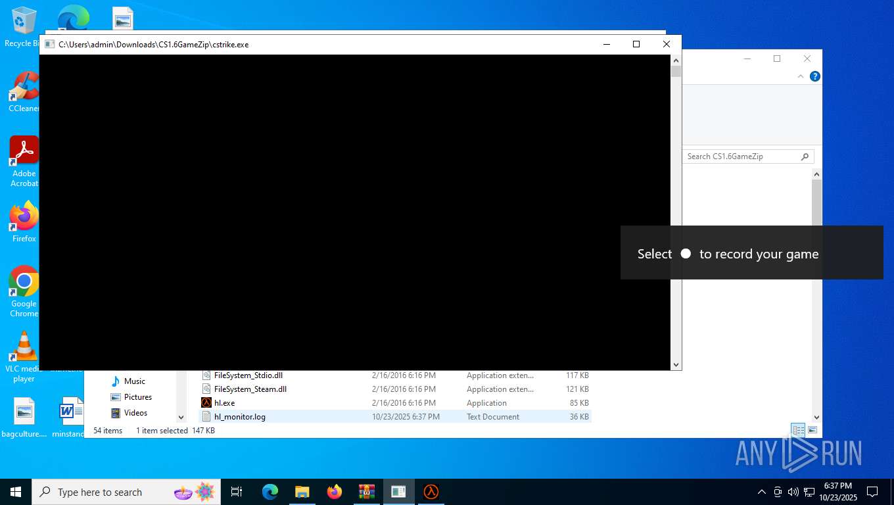The width and height of the screenshot is (894, 505).
Task: Click the console scrollbar down arrow
Action: (x=676, y=365)
